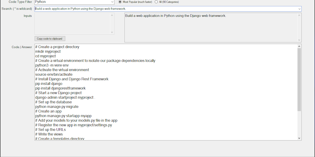Click the line '# Install Django and Django Rest Framework'
The image size is (315, 157).
click(72, 79)
